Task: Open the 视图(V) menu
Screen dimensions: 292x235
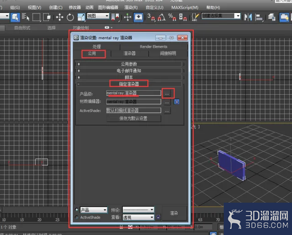Action: coord(35,7)
